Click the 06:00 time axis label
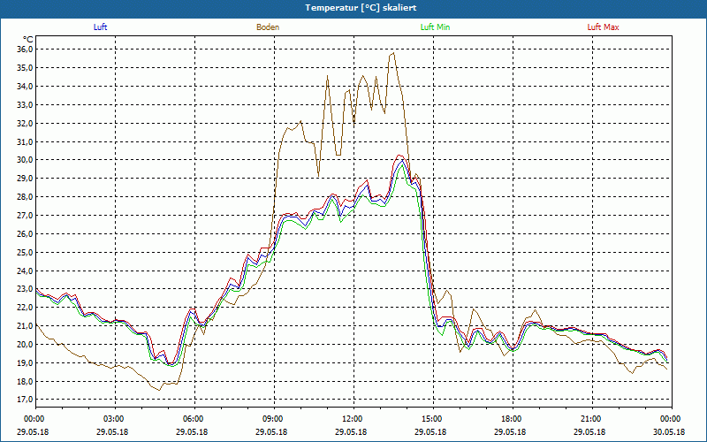707x442 pixels. 194,419
